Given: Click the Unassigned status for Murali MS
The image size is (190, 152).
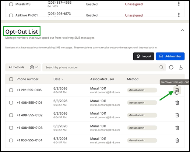Looking at the screenshot, I should click(x=134, y=4).
